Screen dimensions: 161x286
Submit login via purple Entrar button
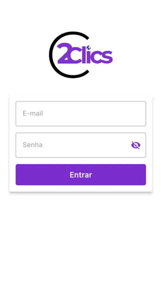pyautogui.click(x=81, y=174)
